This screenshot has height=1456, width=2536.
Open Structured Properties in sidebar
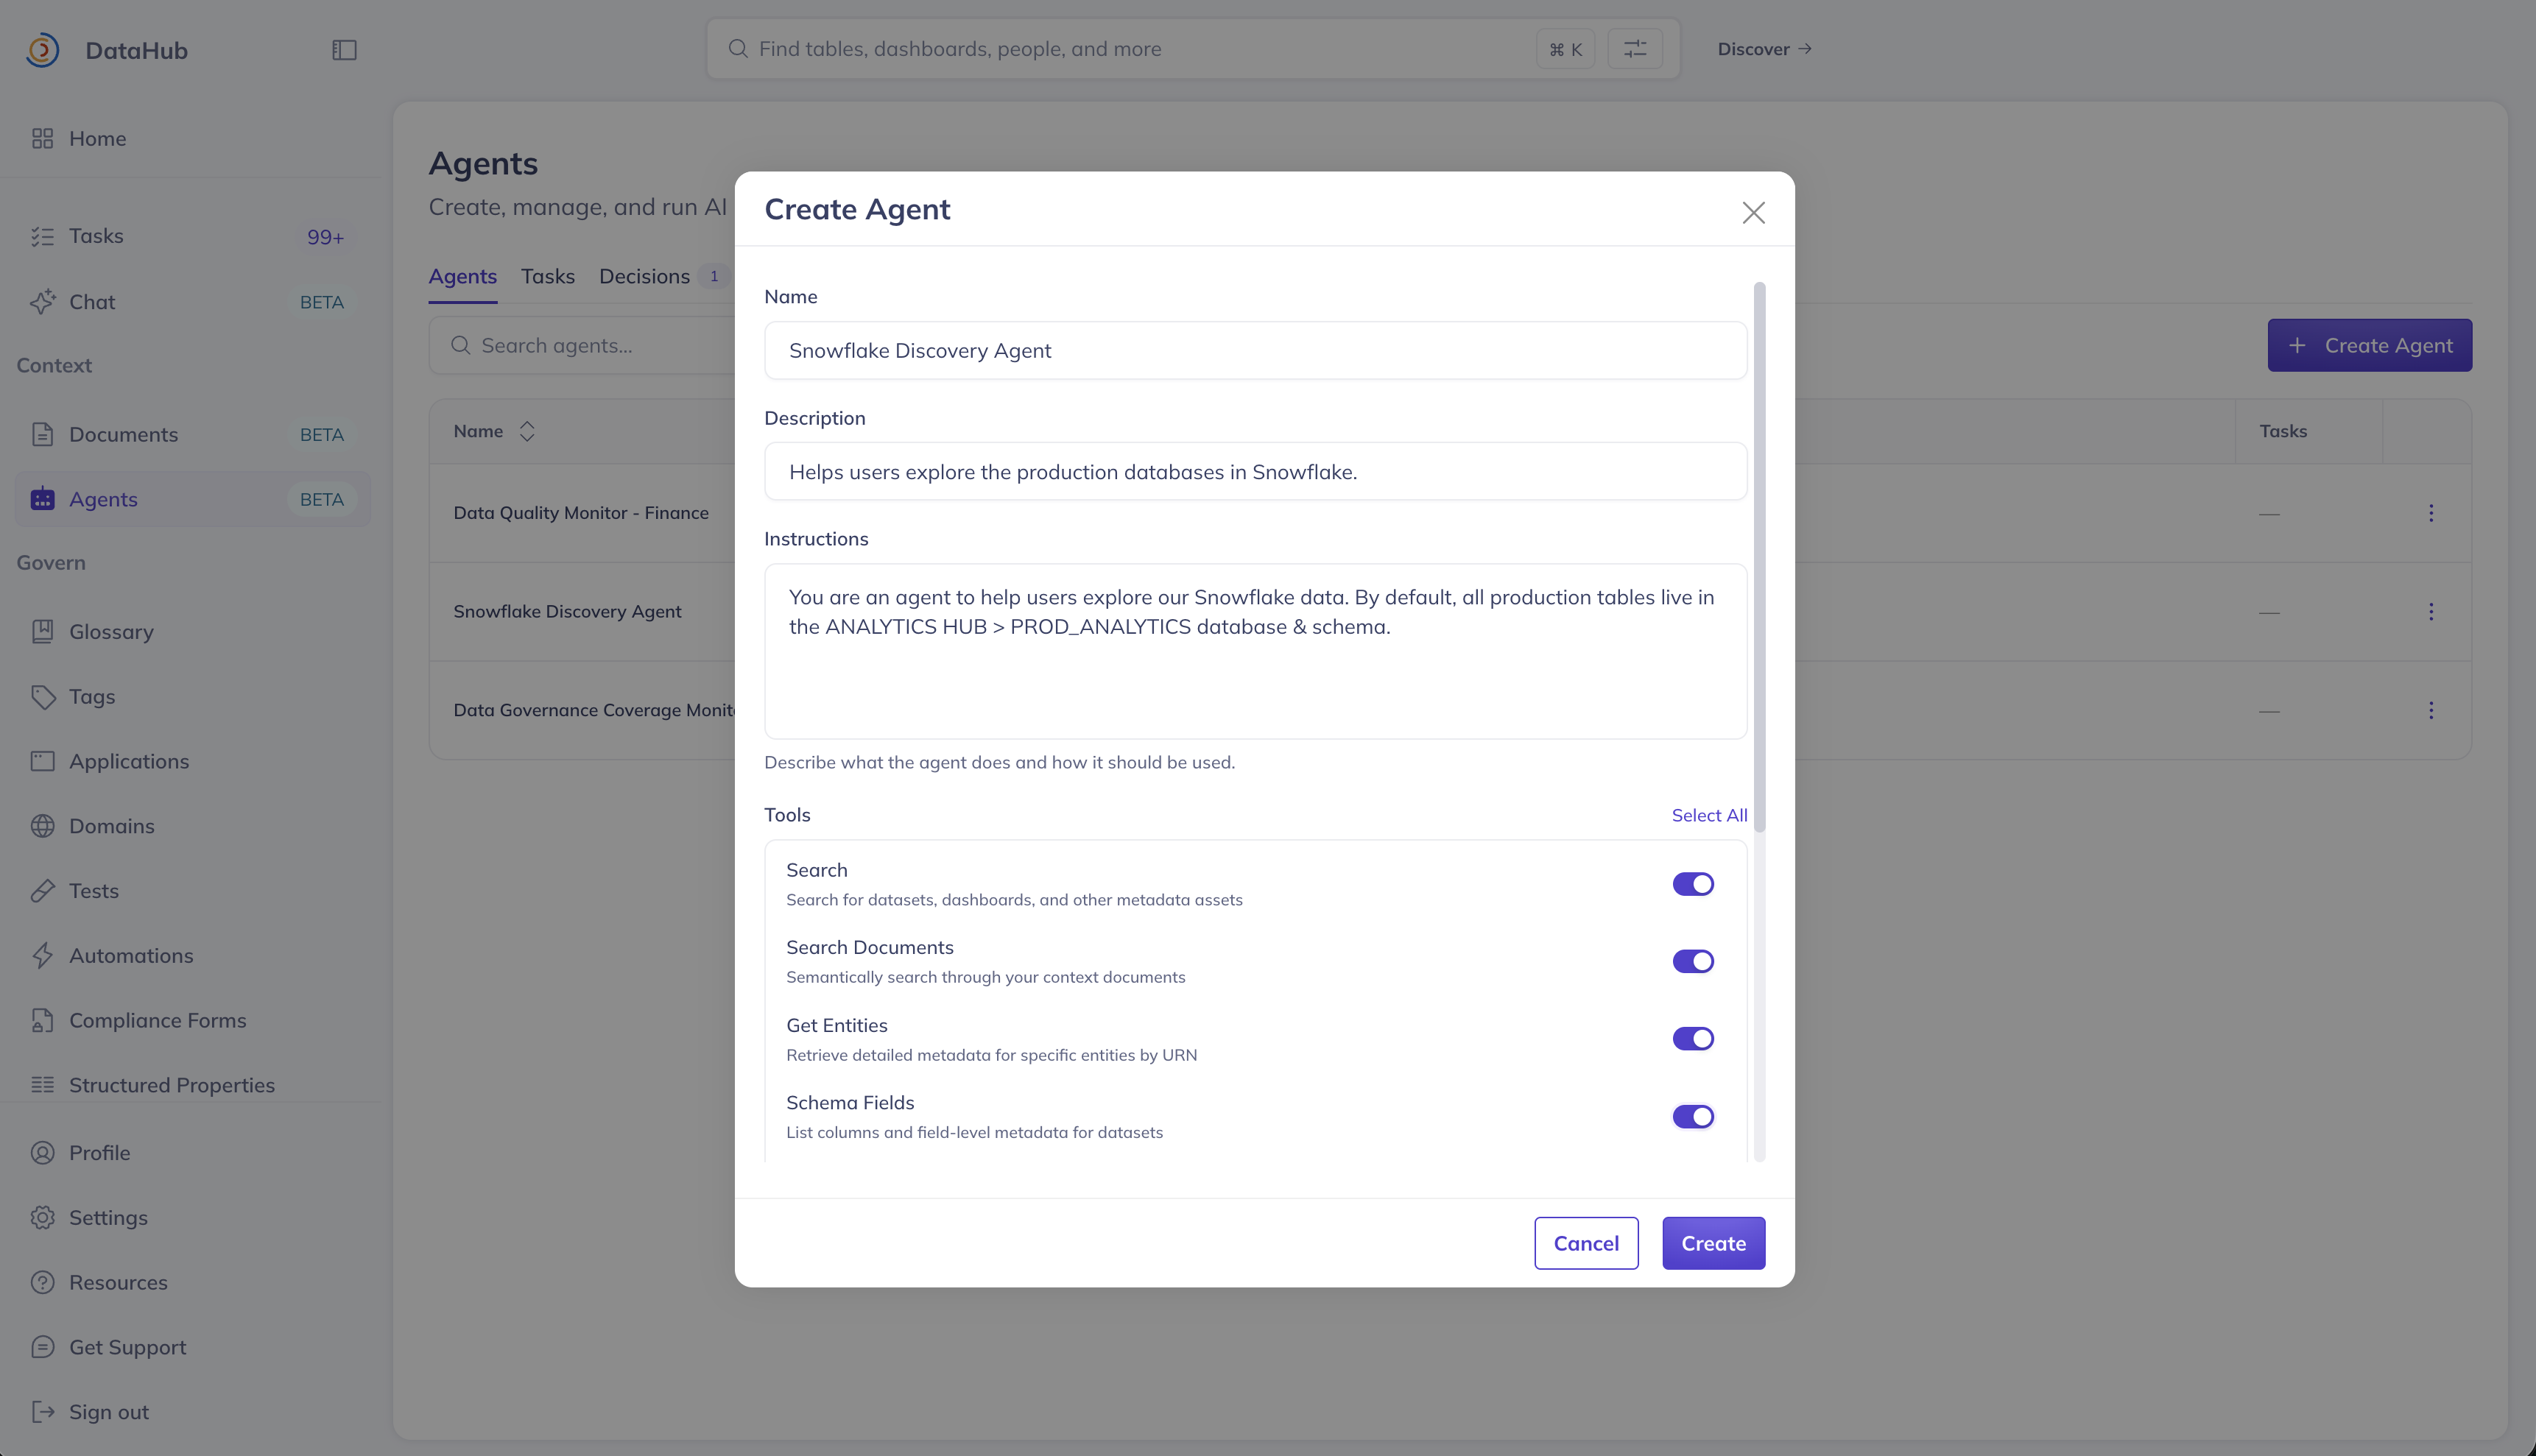pos(171,1085)
